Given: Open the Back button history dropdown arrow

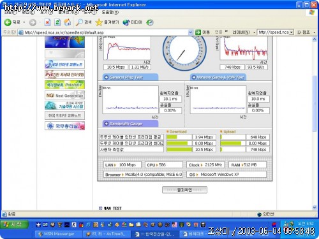Looking at the screenshot, I should (x=24, y=22).
